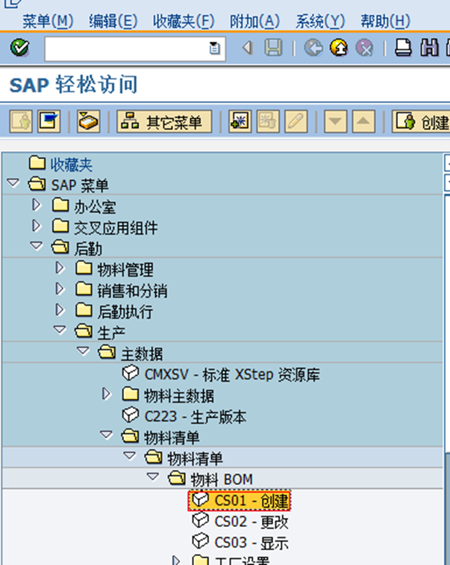Select transaction C223 - 生产版本
450x565 pixels.
pyautogui.click(x=196, y=417)
